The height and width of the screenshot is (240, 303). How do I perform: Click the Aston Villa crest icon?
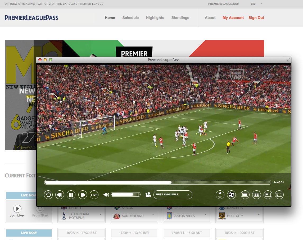(x=169, y=216)
